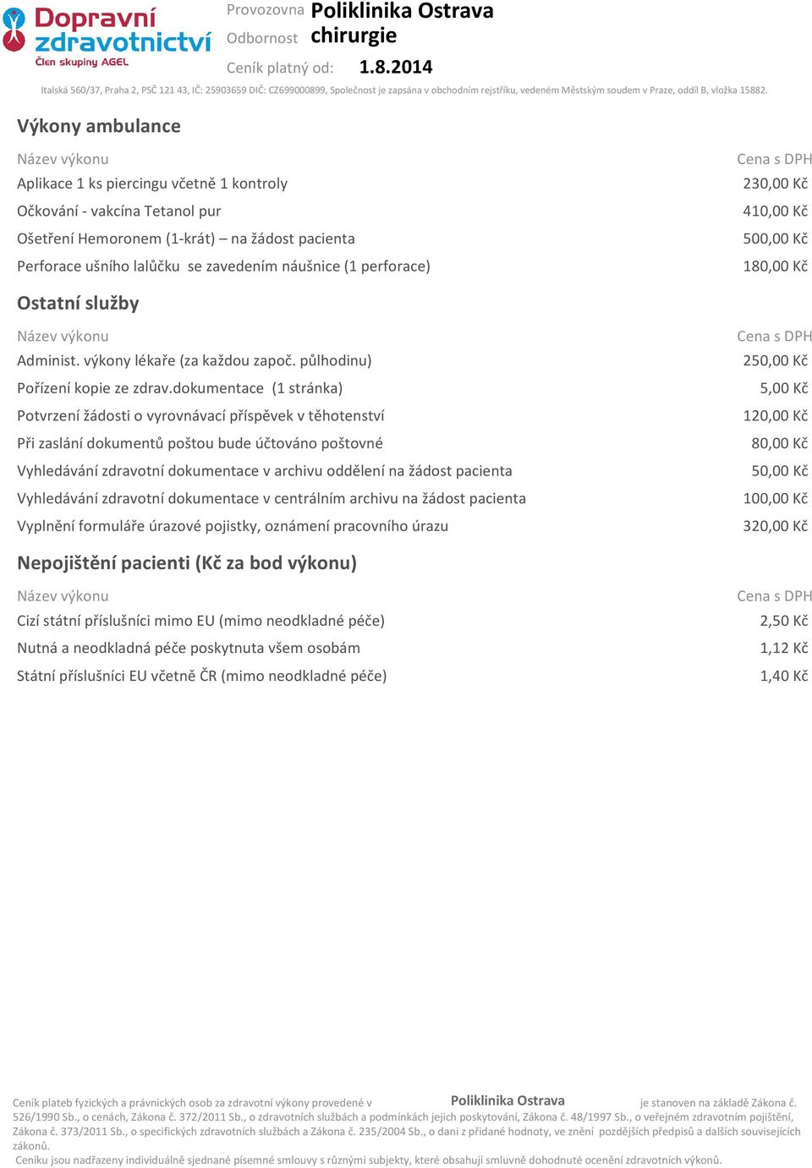The image size is (812, 1168).
Task: Select the central archive search row
Action: tap(413, 499)
